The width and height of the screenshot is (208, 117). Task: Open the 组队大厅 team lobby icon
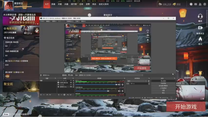click(200, 73)
